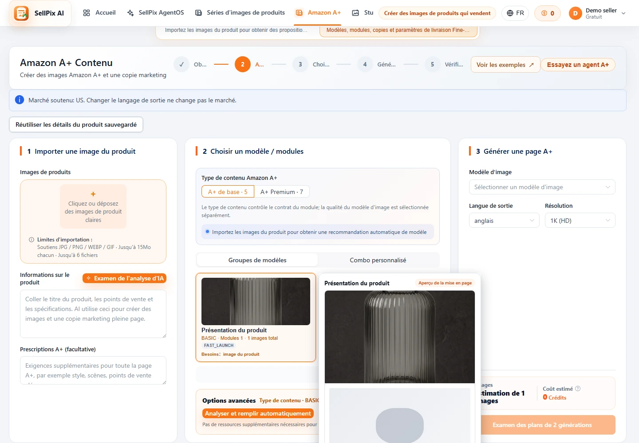Click Créer des images de produits qui vendent
The height and width of the screenshot is (443, 639).
pos(437,13)
